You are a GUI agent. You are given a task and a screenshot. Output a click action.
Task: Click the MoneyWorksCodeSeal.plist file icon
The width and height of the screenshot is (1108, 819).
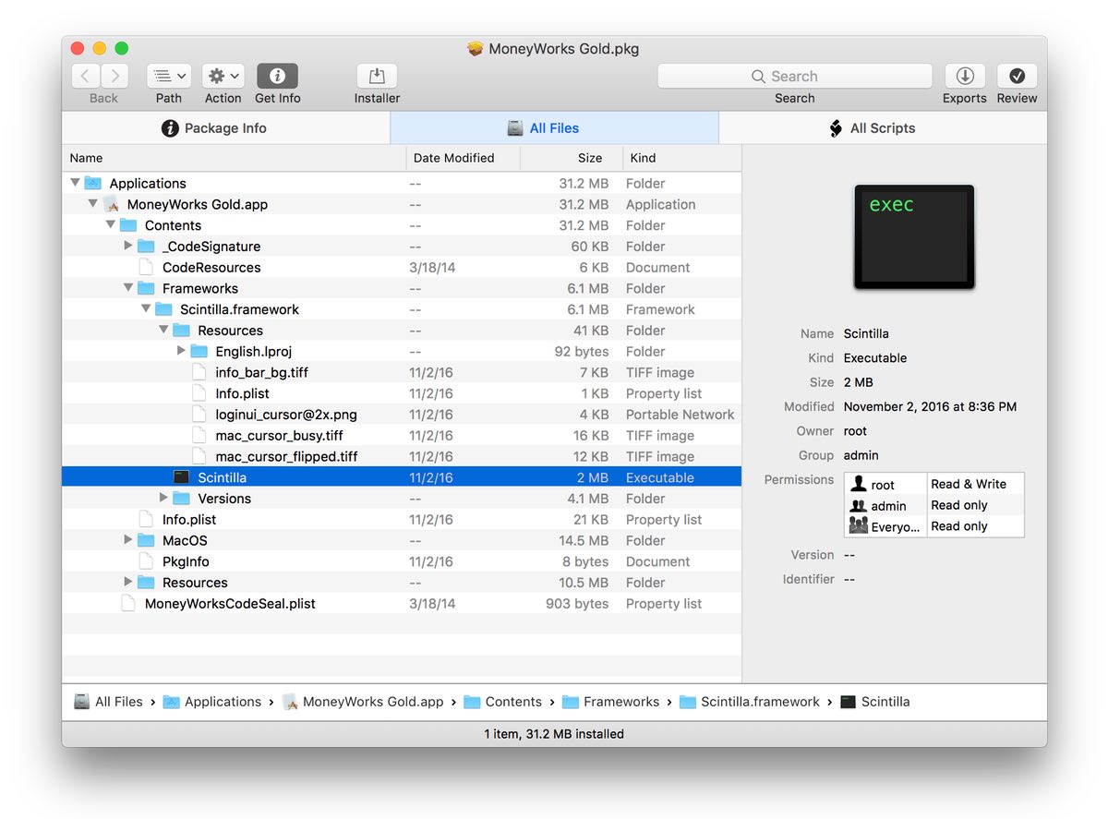(x=128, y=604)
